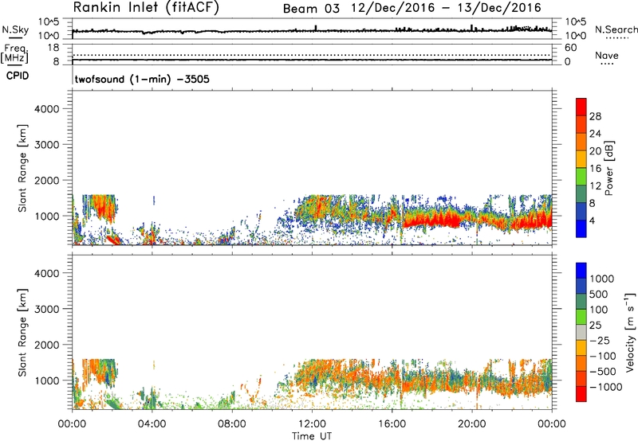The image size is (638, 441).
Task: Click the '2000' range tick in velocity panel
Action: [x=46, y=345]
